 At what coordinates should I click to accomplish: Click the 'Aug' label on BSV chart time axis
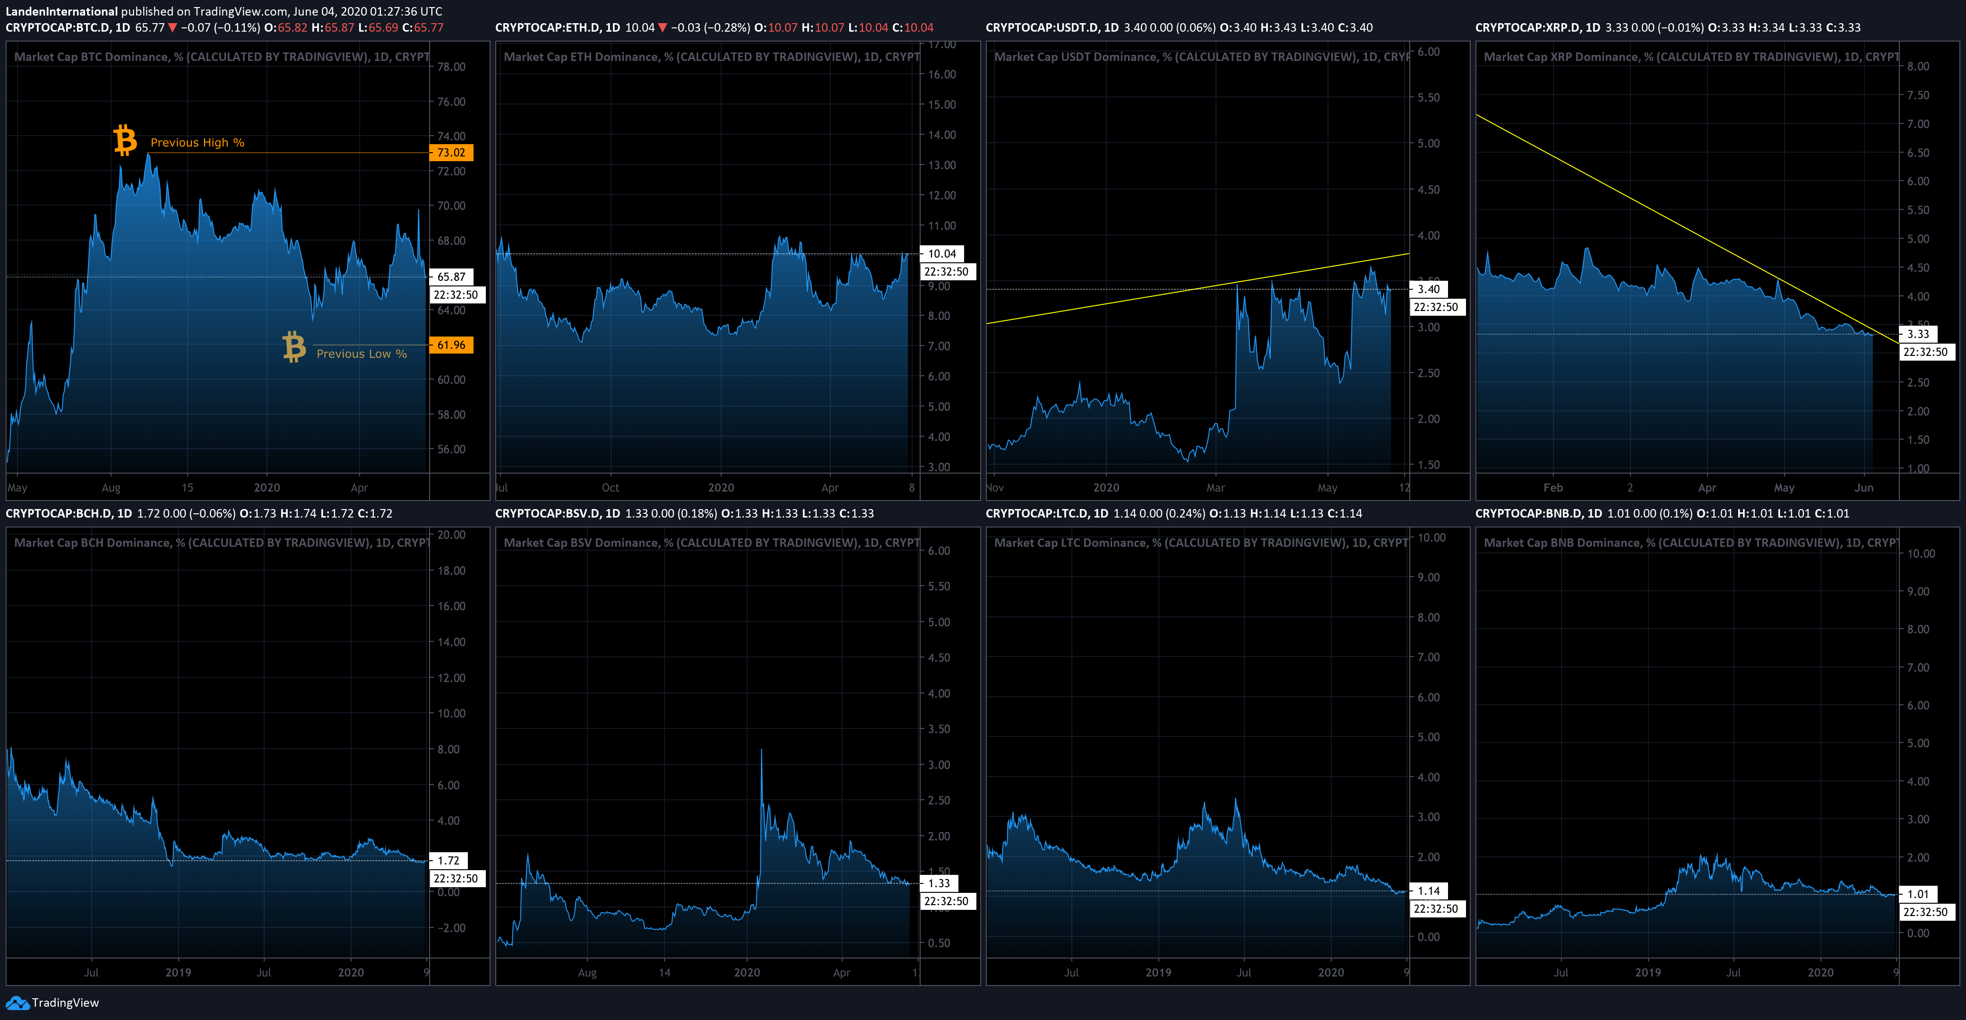click(x=587, y=973)
